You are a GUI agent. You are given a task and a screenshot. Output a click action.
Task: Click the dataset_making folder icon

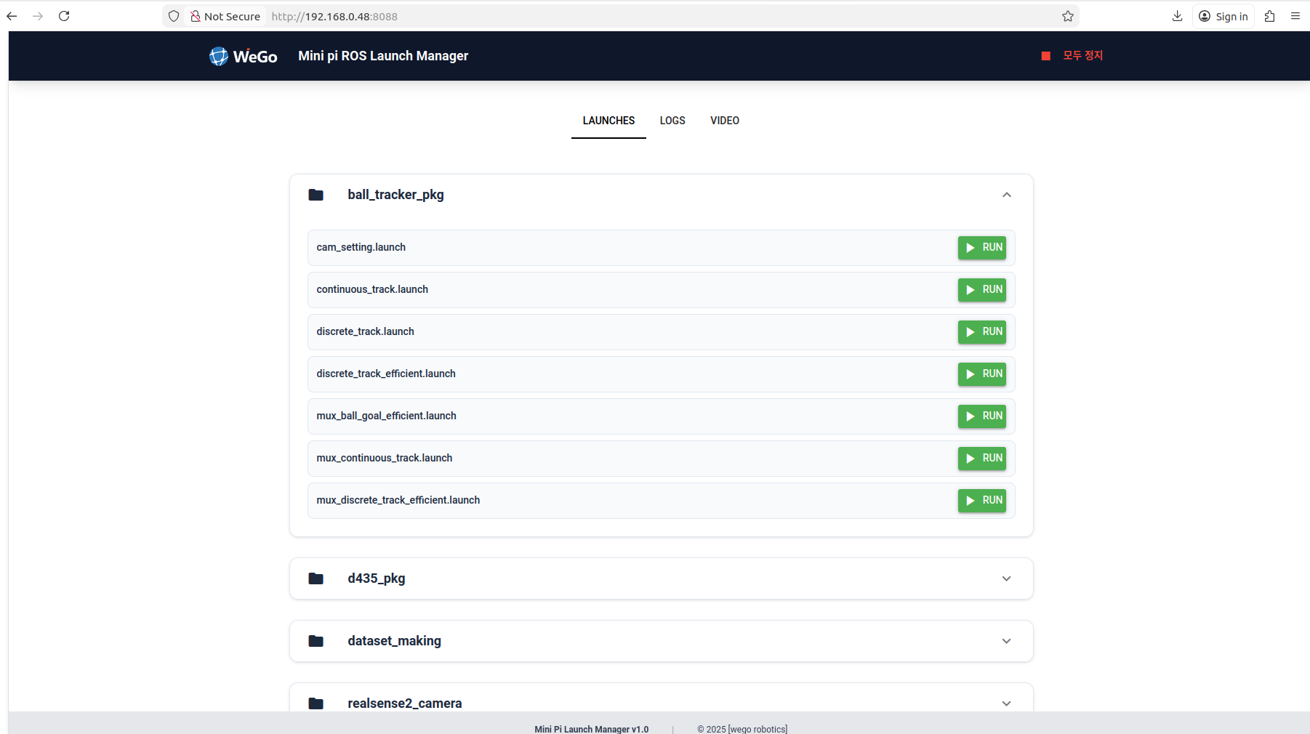(316, 641)
